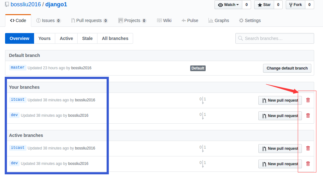Show All branches view
This screenshot has width=323, height=180.
(x=115, y=38)
